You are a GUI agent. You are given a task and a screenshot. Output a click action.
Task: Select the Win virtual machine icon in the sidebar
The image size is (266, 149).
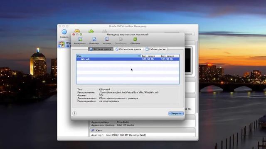pyautogui.click(x=62, y=44)
